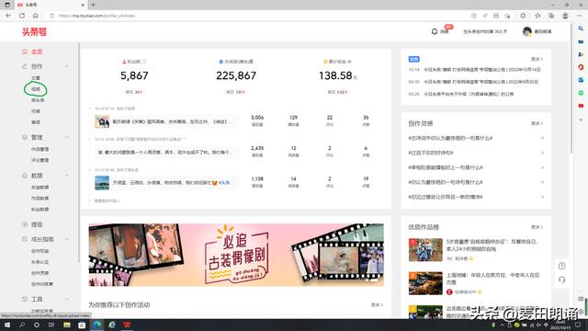Open 文章 under 创作 menu
The width and height of the screenshot is (588, 331).
point(36,77)
